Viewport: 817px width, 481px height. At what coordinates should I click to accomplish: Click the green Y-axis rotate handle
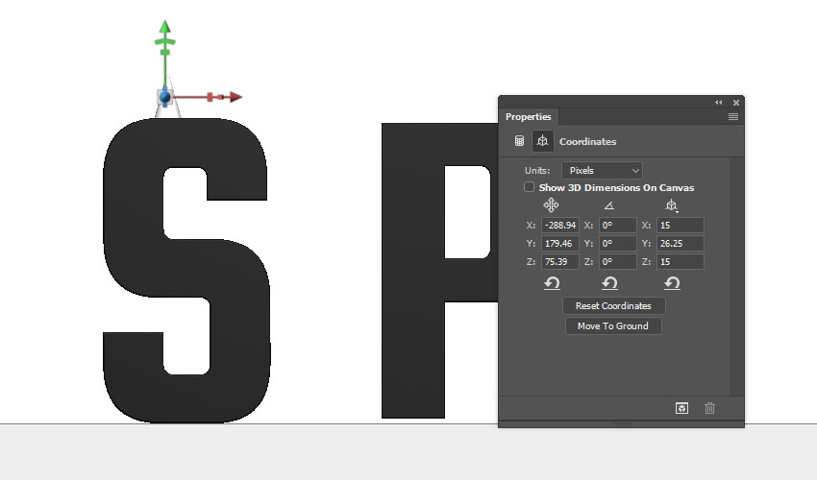(165, 41)
